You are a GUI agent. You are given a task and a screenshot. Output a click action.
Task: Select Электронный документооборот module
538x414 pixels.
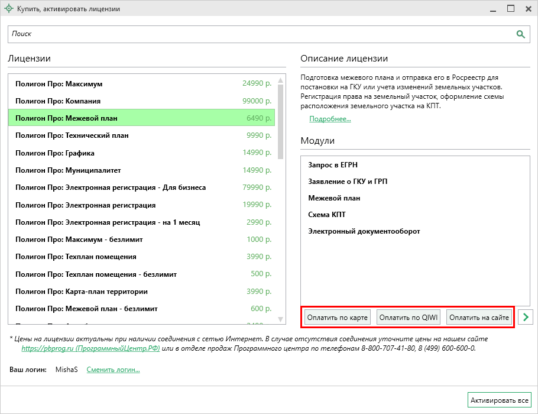[364, 231]
